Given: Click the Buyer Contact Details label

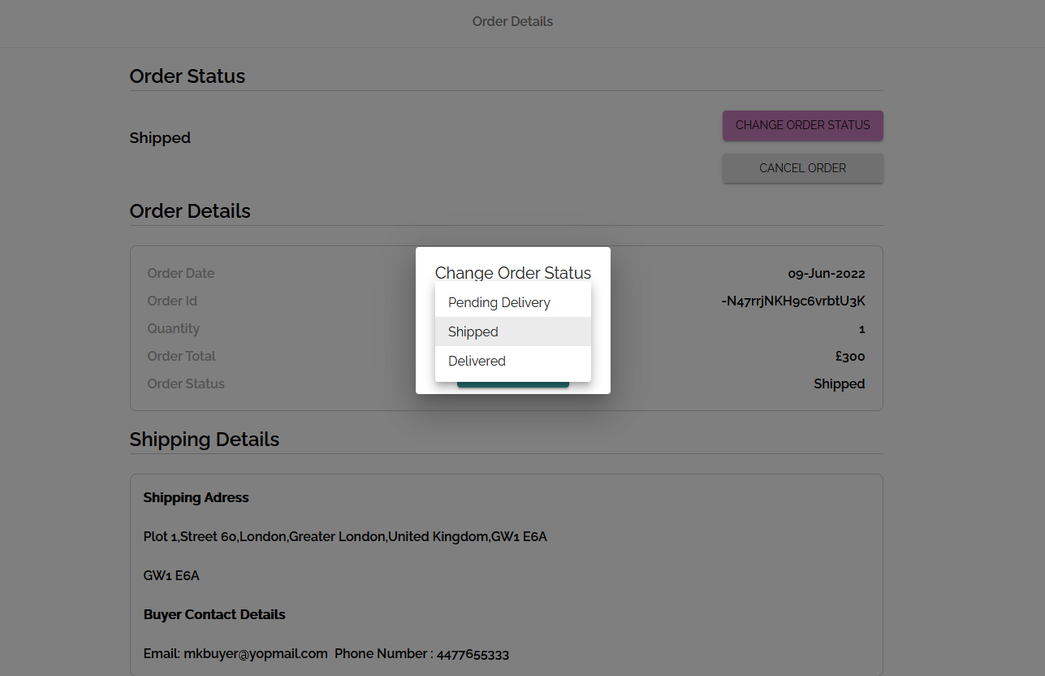Looking at the screenshot, I should (x=214, y=615).
